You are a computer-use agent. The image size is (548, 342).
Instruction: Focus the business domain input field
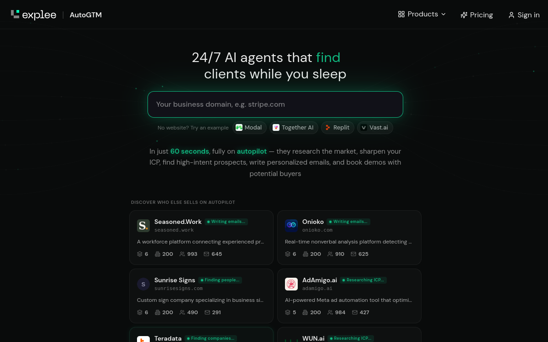pos(275,104)
